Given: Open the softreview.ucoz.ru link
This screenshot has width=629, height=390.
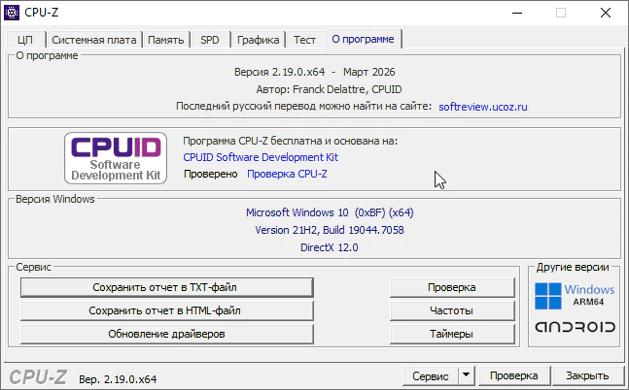Looking at the screenshot, I should click(482, 106).
